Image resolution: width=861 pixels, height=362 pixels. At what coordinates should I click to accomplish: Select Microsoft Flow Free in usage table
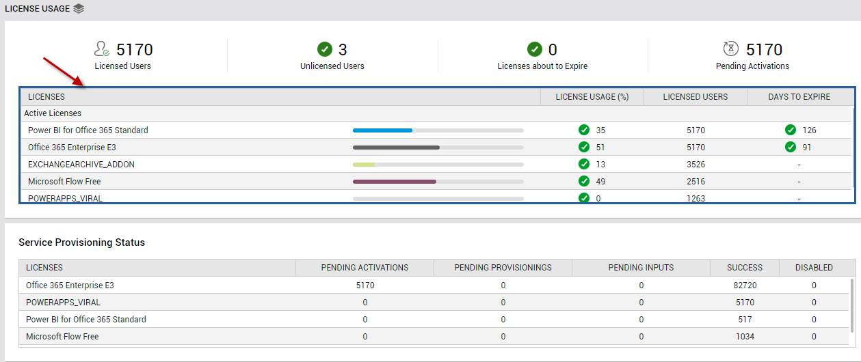(x=436, y=181)
